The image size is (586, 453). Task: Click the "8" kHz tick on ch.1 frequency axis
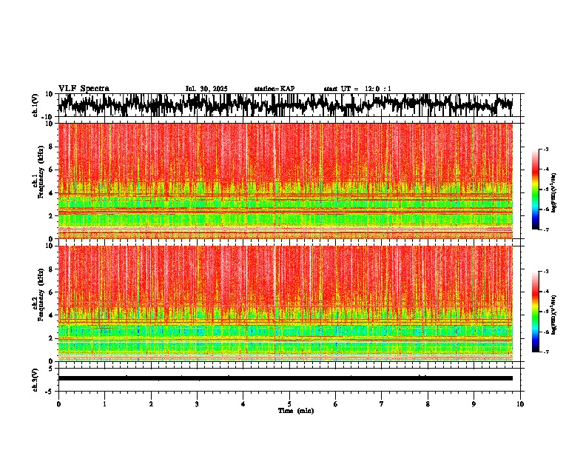(x=51, y=147)
